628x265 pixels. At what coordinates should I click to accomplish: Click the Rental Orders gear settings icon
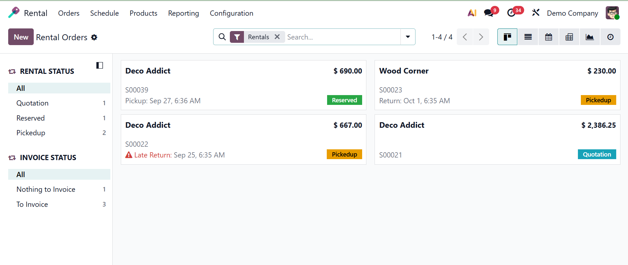94,38
